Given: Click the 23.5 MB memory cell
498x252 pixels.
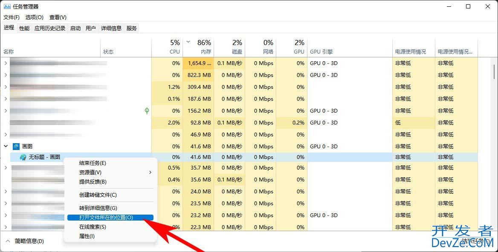Looking at the screenshot, I should (198, 203).
